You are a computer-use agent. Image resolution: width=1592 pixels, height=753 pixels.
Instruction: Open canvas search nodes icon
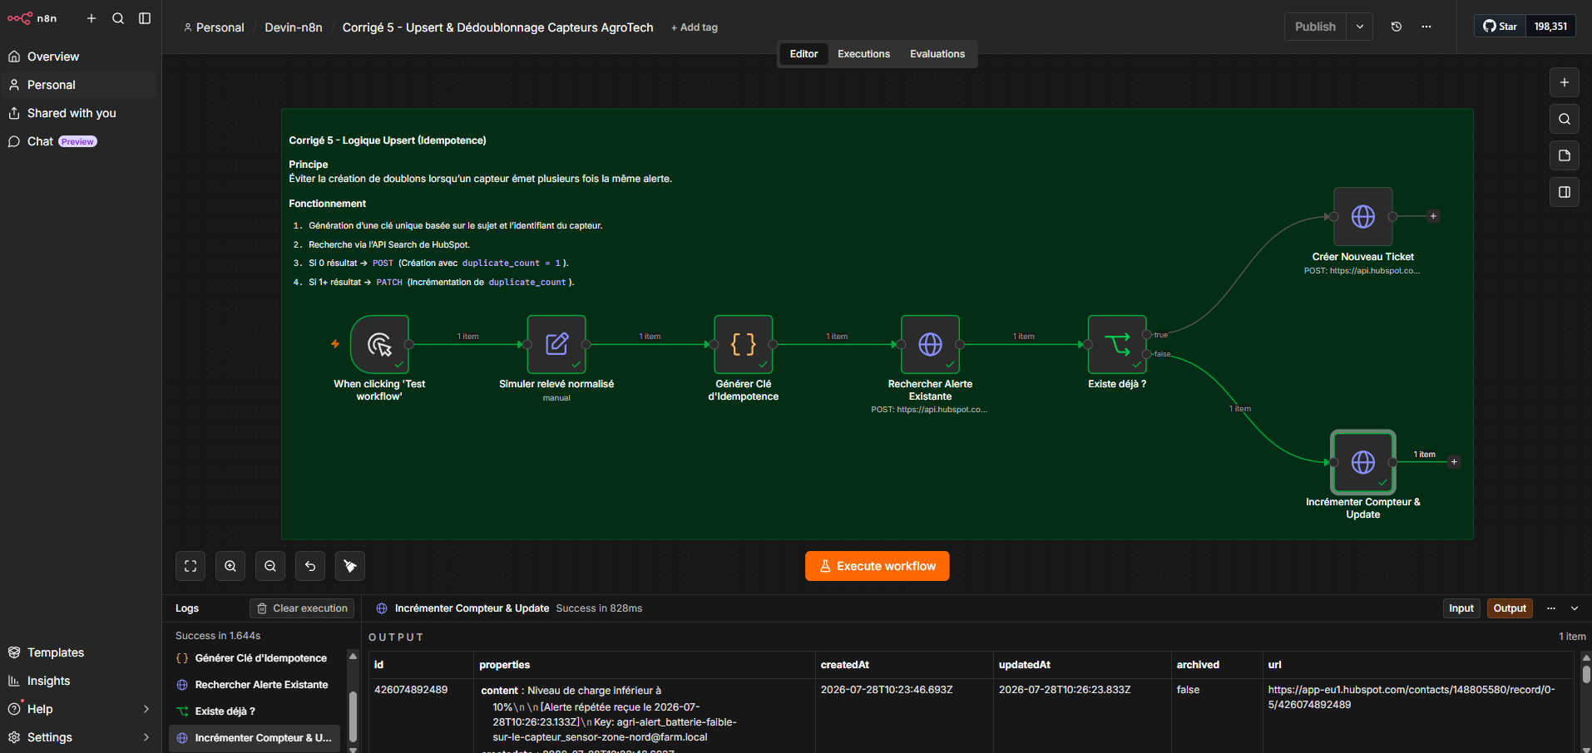click(x=1565, y=119)
